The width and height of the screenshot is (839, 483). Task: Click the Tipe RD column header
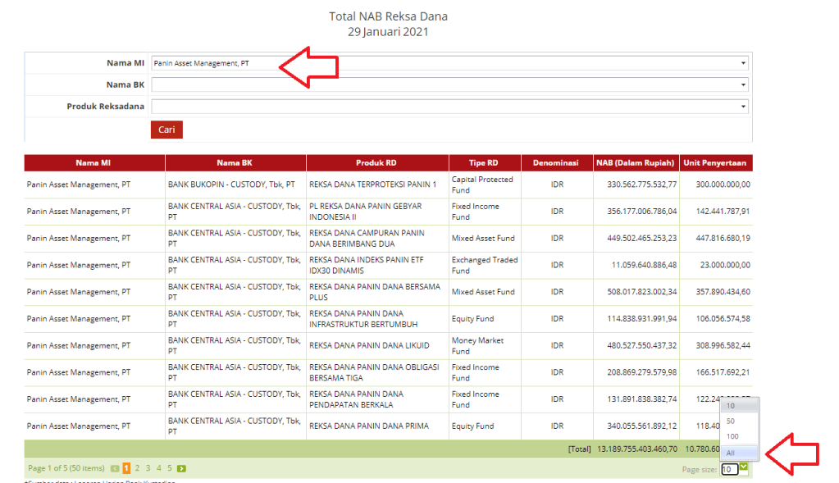point(484,162)
